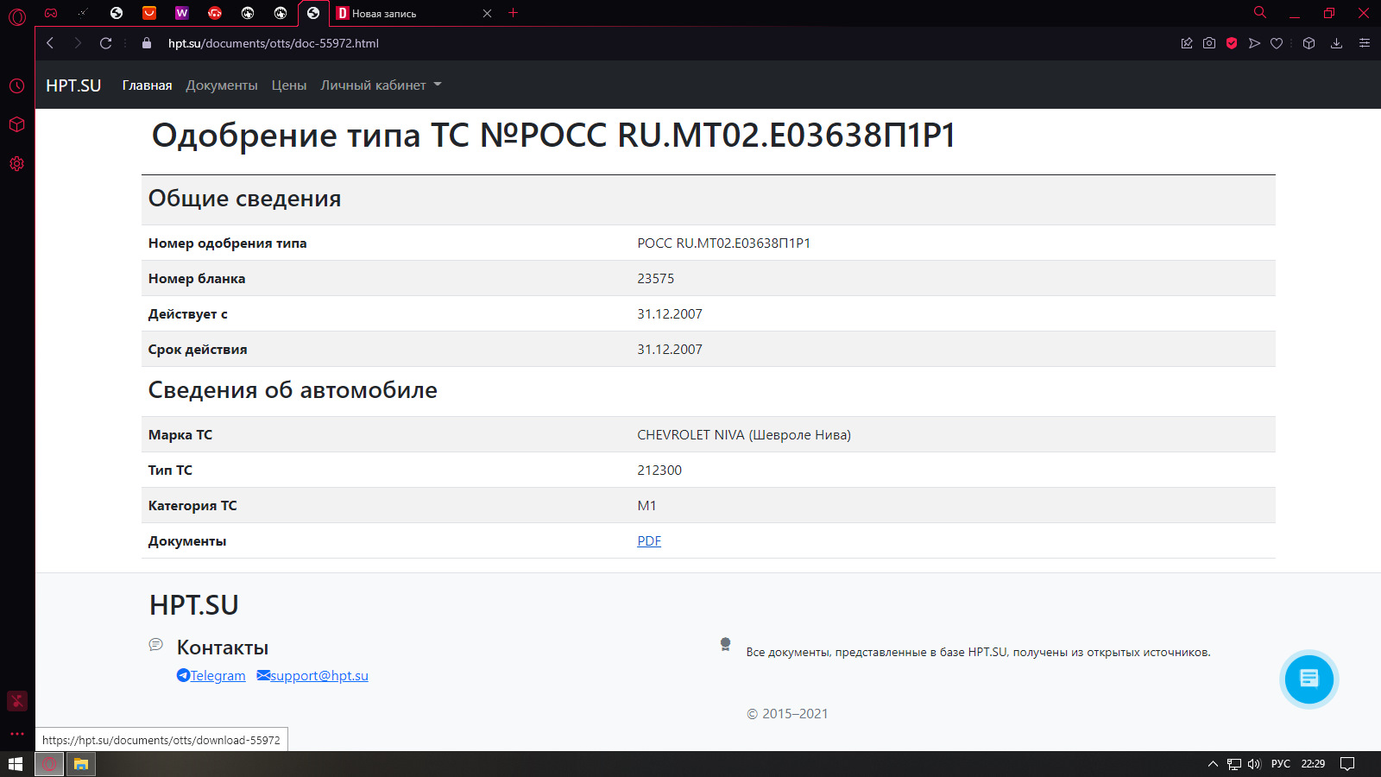
Task: Open the PDF document link
Action: click(649, 541)
